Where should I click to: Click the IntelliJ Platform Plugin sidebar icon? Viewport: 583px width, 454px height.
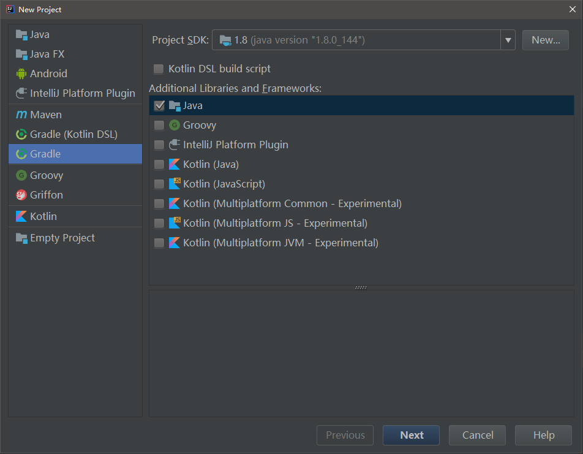[21, 93]
